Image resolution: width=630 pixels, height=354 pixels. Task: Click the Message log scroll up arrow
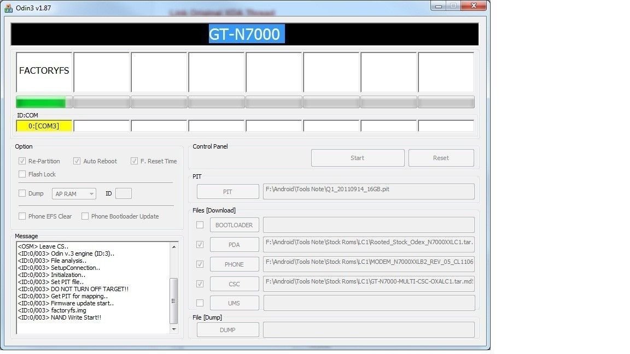pyautogui.click(x=174, y=247)
